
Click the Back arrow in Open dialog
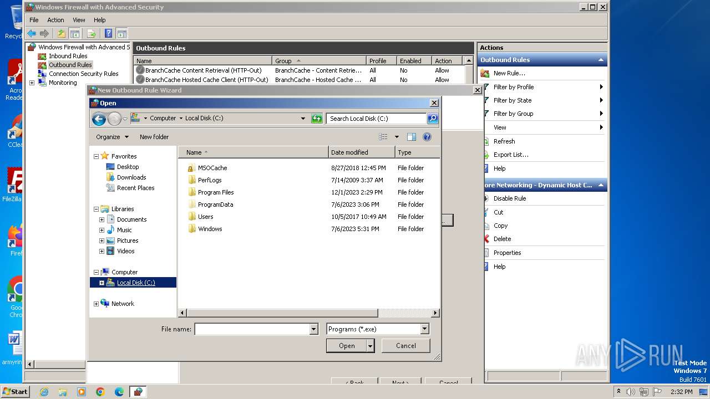pos(99,118)
